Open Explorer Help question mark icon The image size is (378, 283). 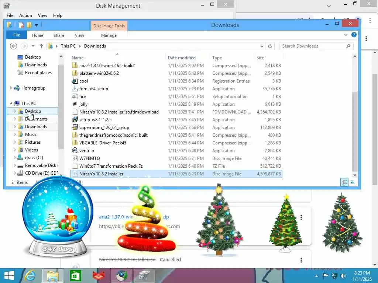354,35
